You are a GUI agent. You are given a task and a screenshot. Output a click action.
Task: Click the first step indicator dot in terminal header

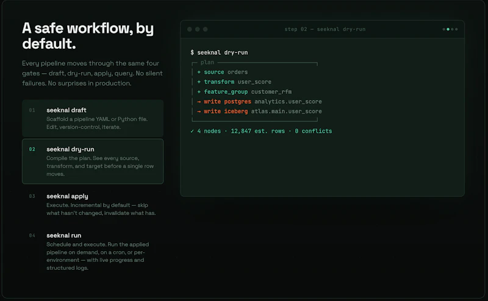tap(444, 29)
